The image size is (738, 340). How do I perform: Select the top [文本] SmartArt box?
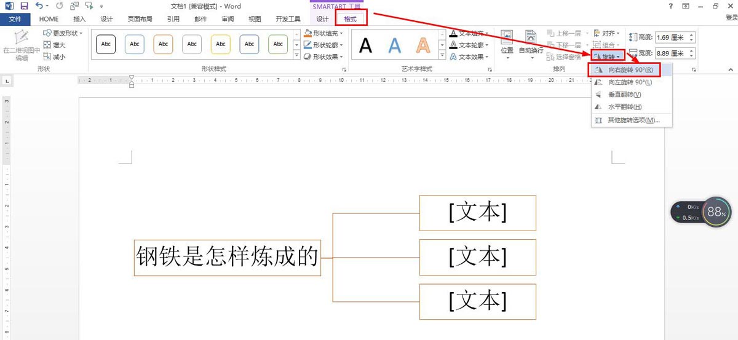tap(478, 213)
